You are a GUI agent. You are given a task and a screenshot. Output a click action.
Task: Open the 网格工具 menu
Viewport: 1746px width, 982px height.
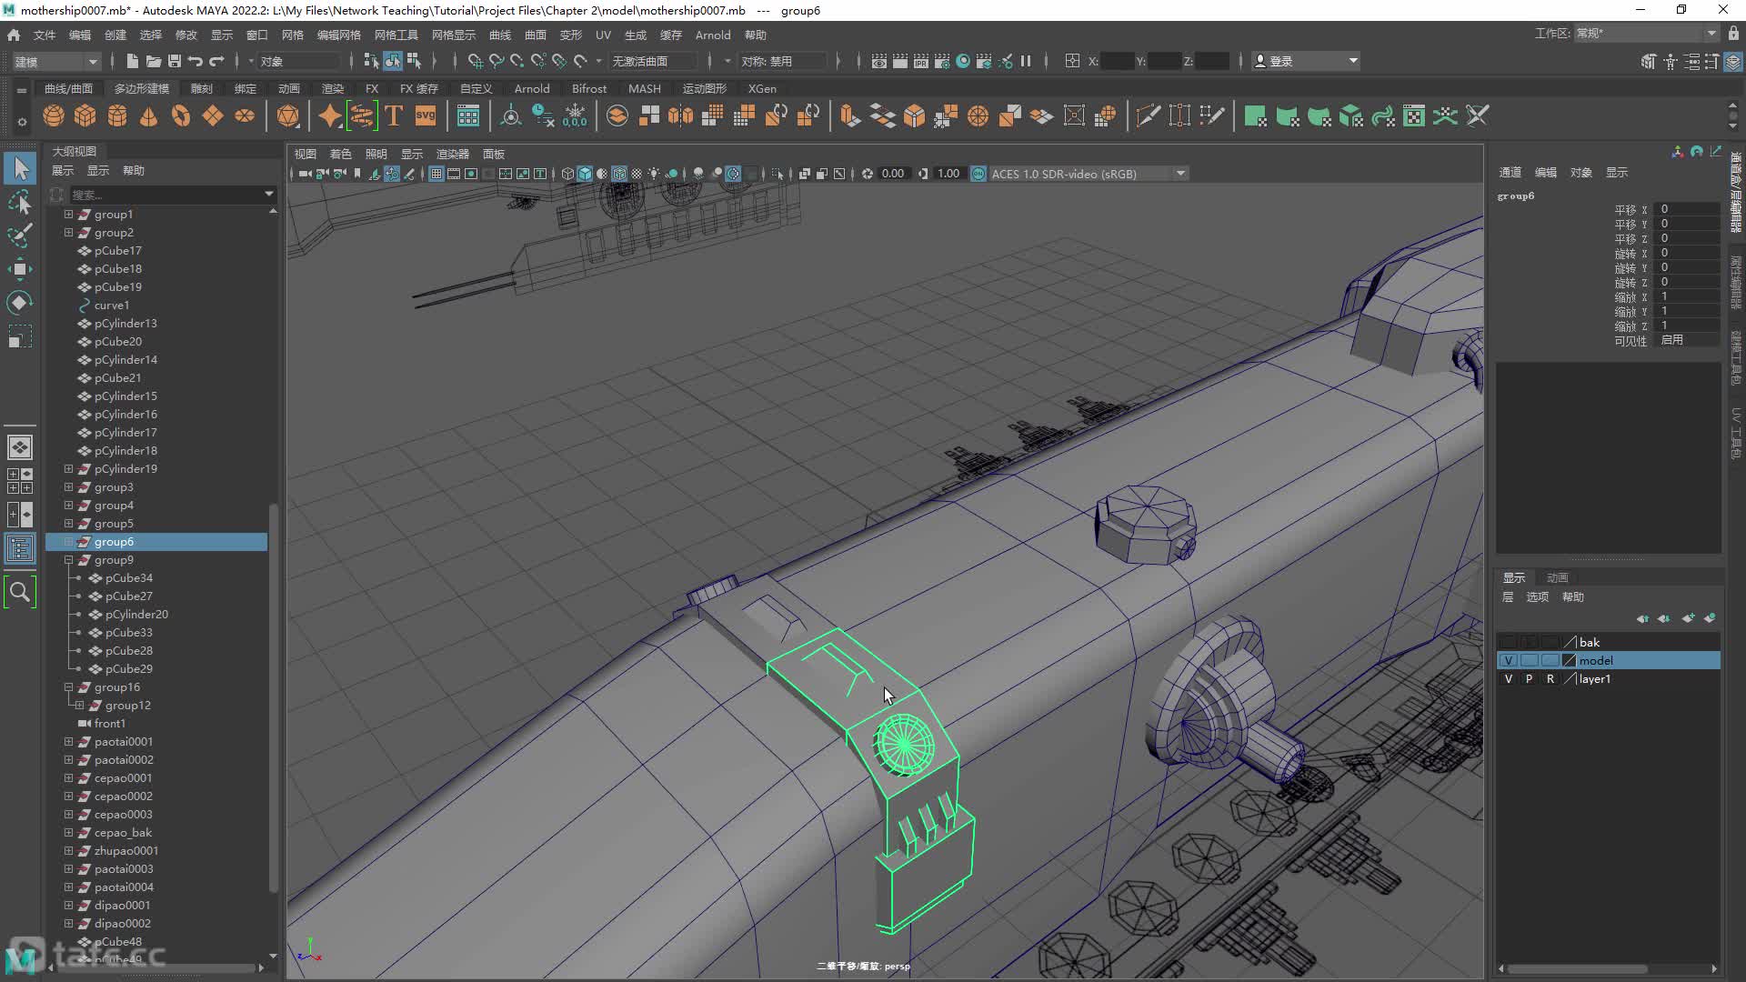[x=396, y=35]
